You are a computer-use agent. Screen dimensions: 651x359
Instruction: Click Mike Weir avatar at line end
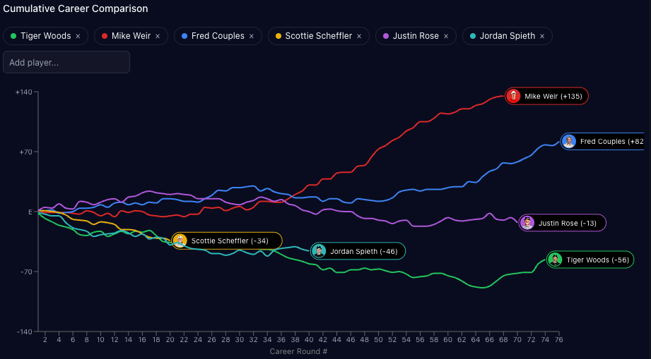click(x=514, y=96)
